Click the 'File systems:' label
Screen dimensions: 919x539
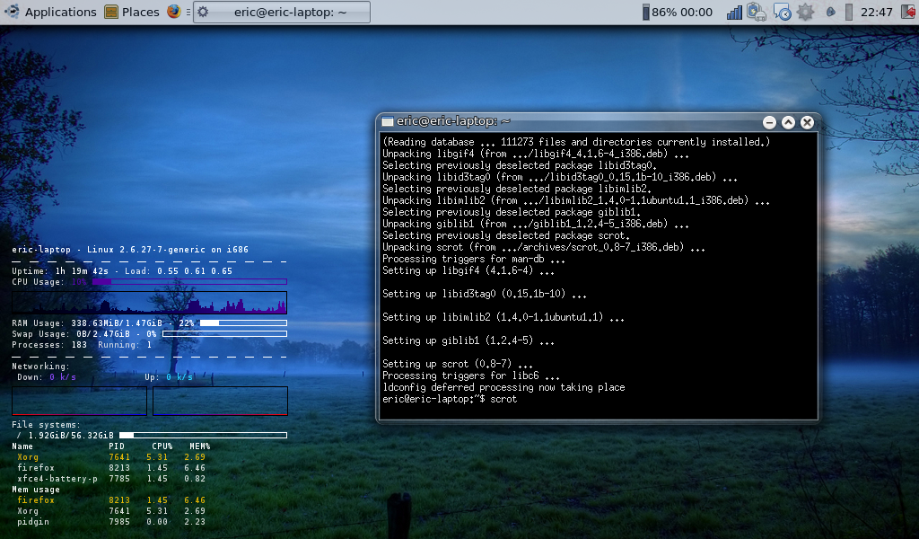click(x=47, y=425)
